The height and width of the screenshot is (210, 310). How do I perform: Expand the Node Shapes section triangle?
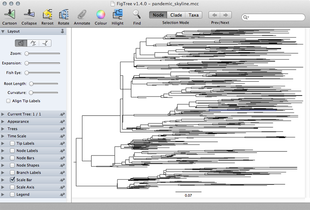(3, 165)
